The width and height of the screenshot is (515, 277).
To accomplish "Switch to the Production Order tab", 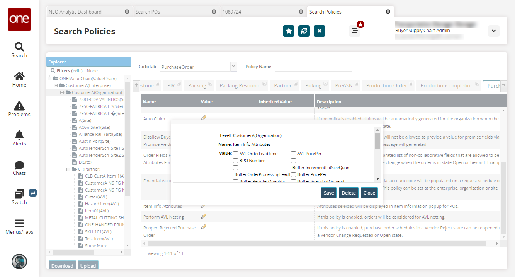I will tap(386, 85).
